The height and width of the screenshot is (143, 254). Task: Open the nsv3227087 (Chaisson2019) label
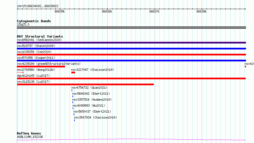click(92, 70)
